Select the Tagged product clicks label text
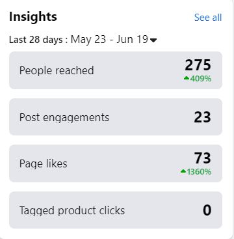The height and width of the screenshot is (239, 234). (72, 210)
